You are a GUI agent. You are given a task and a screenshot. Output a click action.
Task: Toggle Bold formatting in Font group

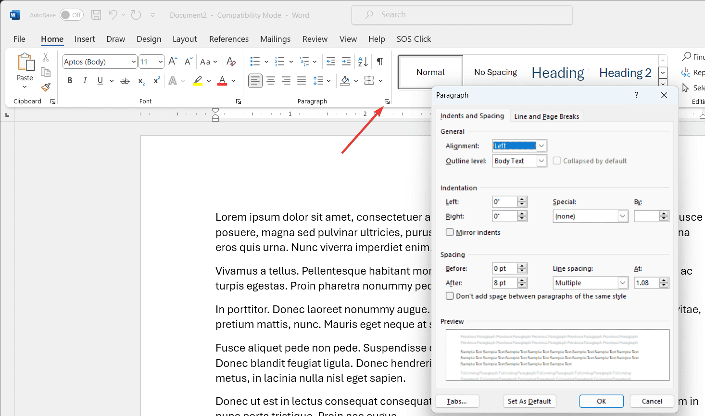pyautogui.click(x=70, y=81)
